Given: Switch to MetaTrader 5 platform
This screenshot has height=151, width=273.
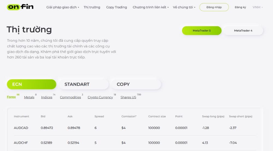Looking at the screenshot, I should (201, 31).
